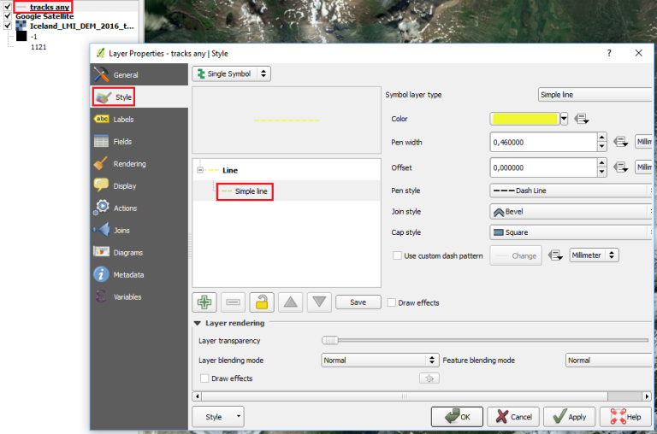657x434 pixels.
Task: Click data-defined override icon next to Color
Action: pos(583,119)
